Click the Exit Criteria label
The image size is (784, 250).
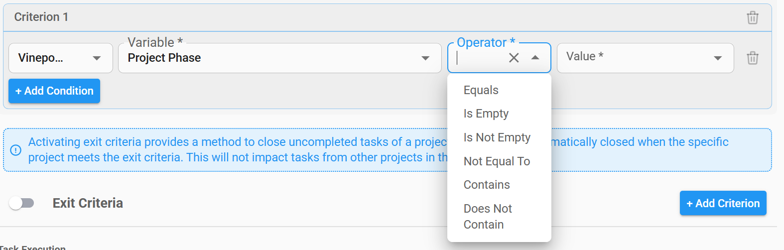[88, 203]
